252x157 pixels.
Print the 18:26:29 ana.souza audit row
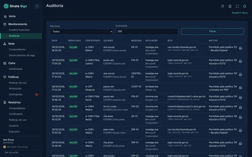(x=240, y=48)
